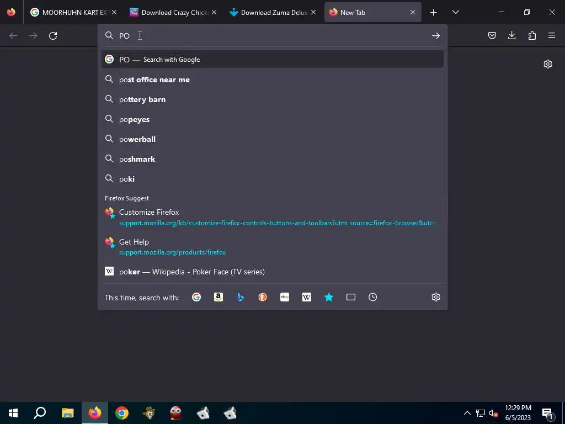The image size is (565, 424).
Task: Choose 'pottery barn' suggestion
Action: click(x=273, y=99)
